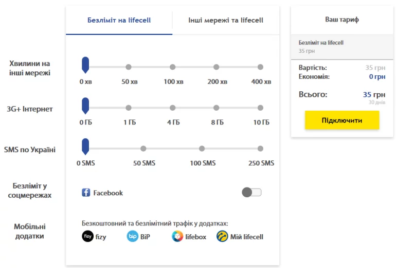
Task: Open the fizy app icon
Action: (x=87, y=236)
